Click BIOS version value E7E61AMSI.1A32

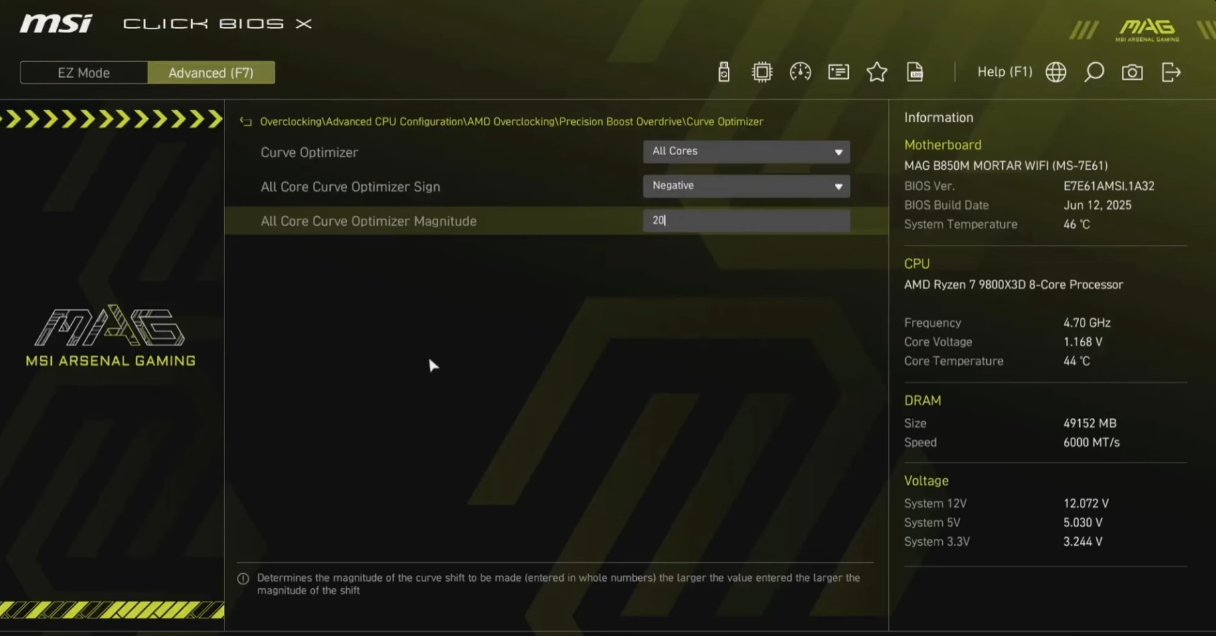(x=1108, y=186)
